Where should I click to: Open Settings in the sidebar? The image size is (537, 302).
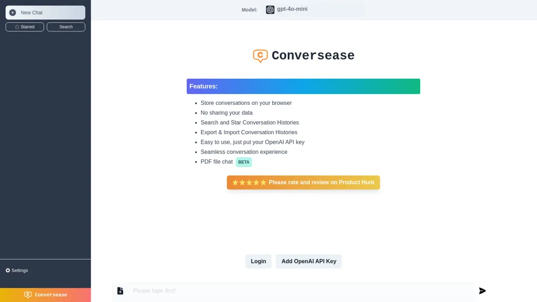(x=17, y=271)
